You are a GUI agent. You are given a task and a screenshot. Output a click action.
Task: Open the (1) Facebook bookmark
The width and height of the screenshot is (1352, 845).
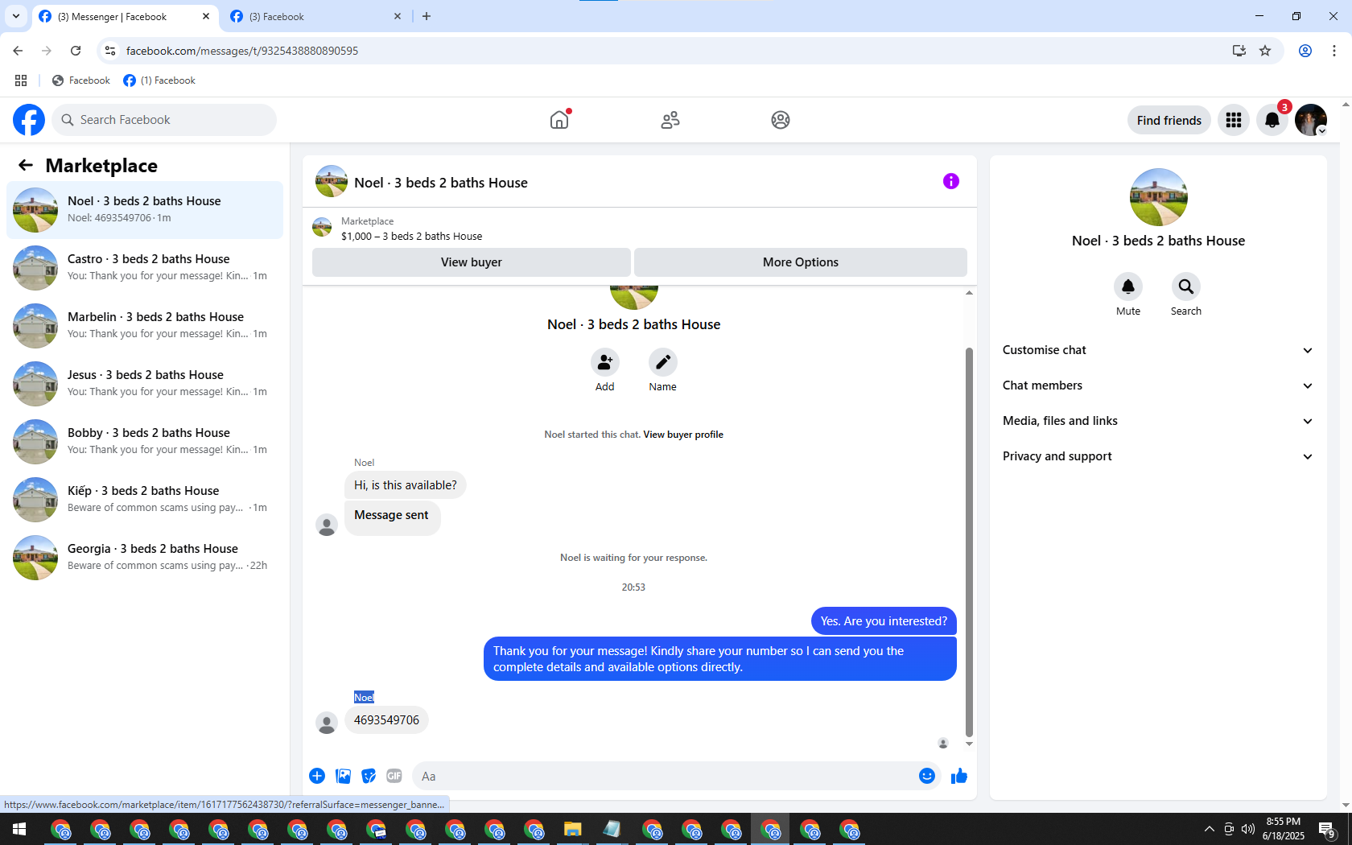pos(159,80)
